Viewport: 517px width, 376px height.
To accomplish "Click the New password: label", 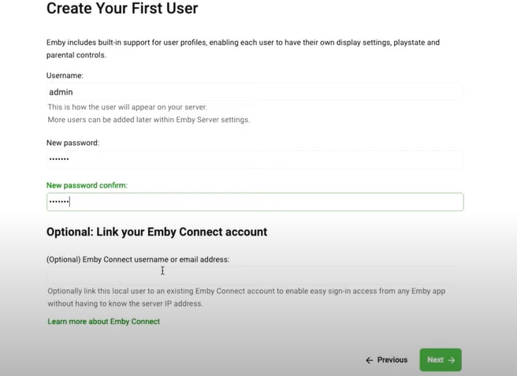I will point(73,143).
